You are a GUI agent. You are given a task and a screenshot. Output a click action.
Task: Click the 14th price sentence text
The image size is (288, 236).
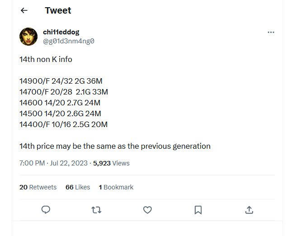[x=115, y=146]
